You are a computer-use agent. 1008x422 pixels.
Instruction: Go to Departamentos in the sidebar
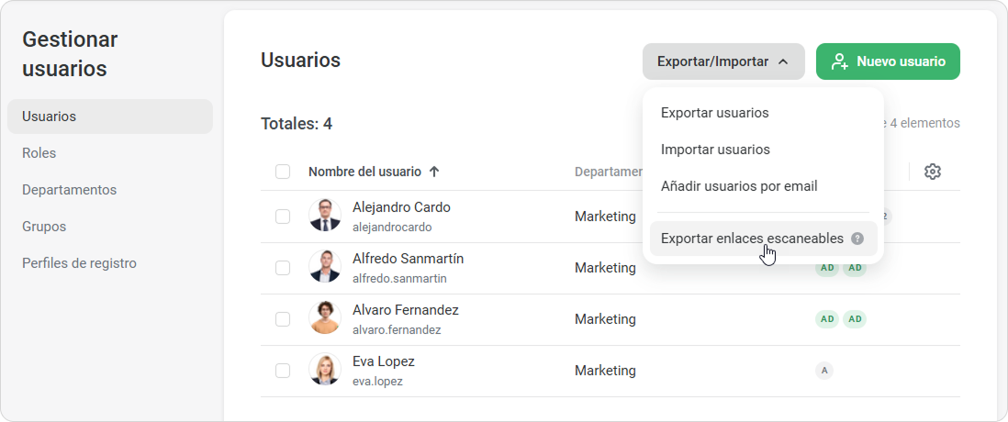(x=70, y=190)
